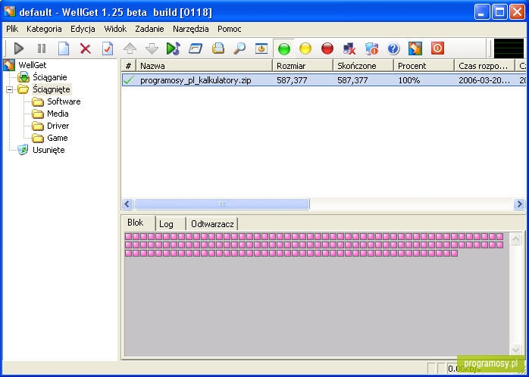
Task: Minimize the WellGet window
Action: (x=482, y=12)
